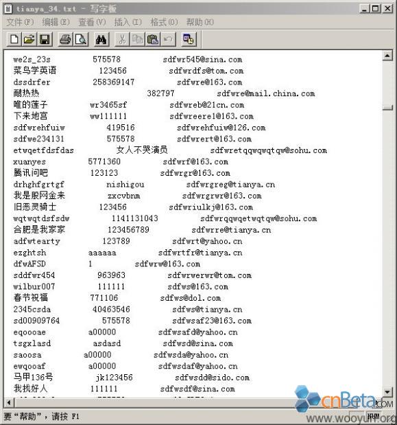The image size is (397, 425).
Task: Click the Paste clipboard icon
Action: coord(153,39)
